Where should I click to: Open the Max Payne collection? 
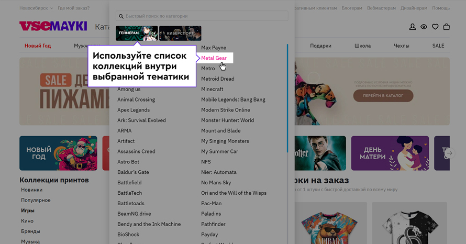[214, 48]
